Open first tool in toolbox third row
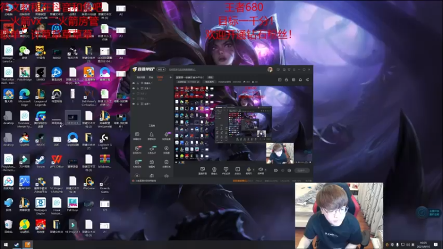This screenshot has width=443, height=249. [137, 163]
